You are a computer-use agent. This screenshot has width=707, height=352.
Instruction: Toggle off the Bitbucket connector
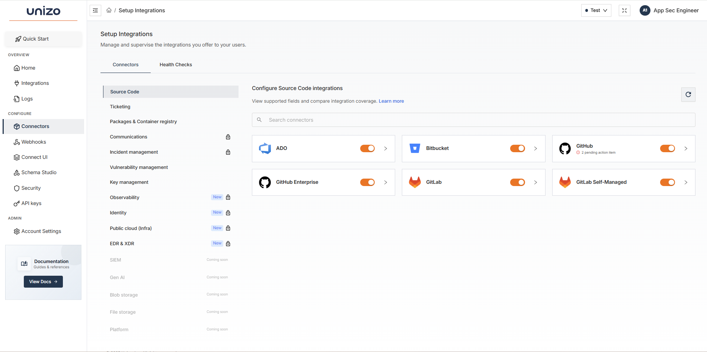coord(517,148)
